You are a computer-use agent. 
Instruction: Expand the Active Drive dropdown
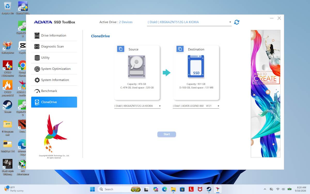coord(189,22)
